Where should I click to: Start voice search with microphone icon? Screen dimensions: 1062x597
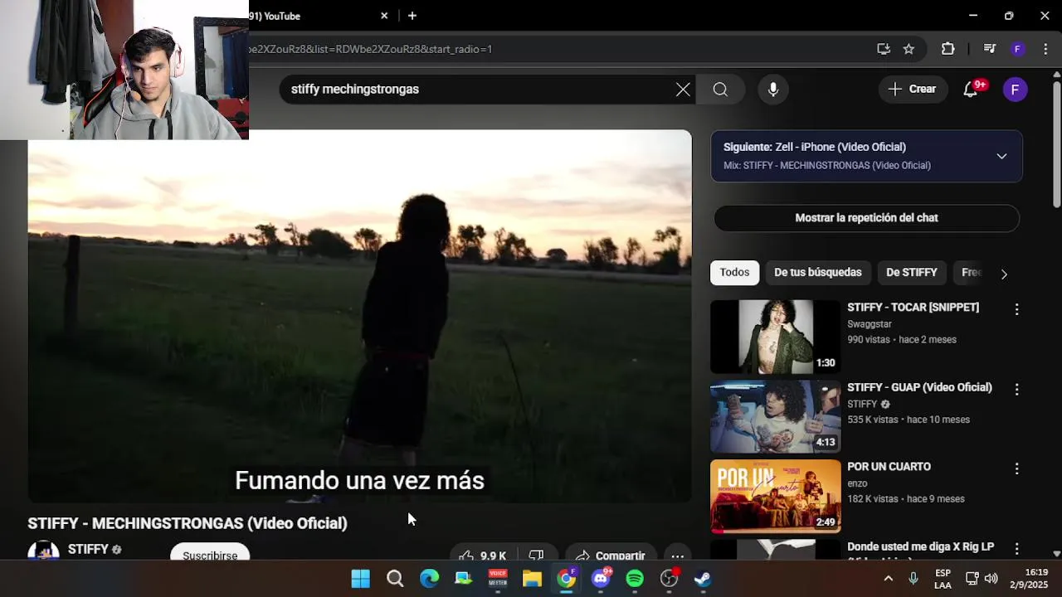(x=773, y=90)
